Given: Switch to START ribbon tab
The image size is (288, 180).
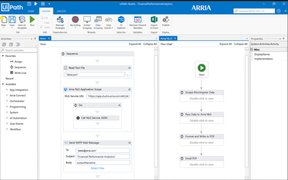Looking at the screenshot, I should pos(31,11).
